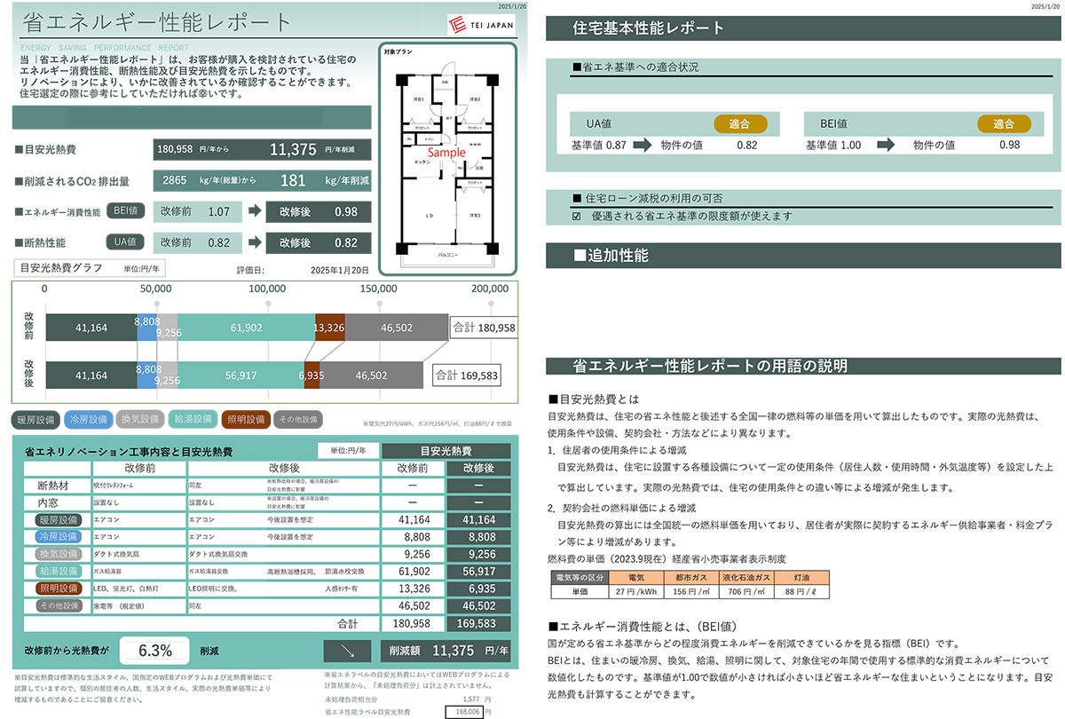Click the boxed 168,006 label value
The height and width of the screenshot is (719, 1065).
(467, 712)
